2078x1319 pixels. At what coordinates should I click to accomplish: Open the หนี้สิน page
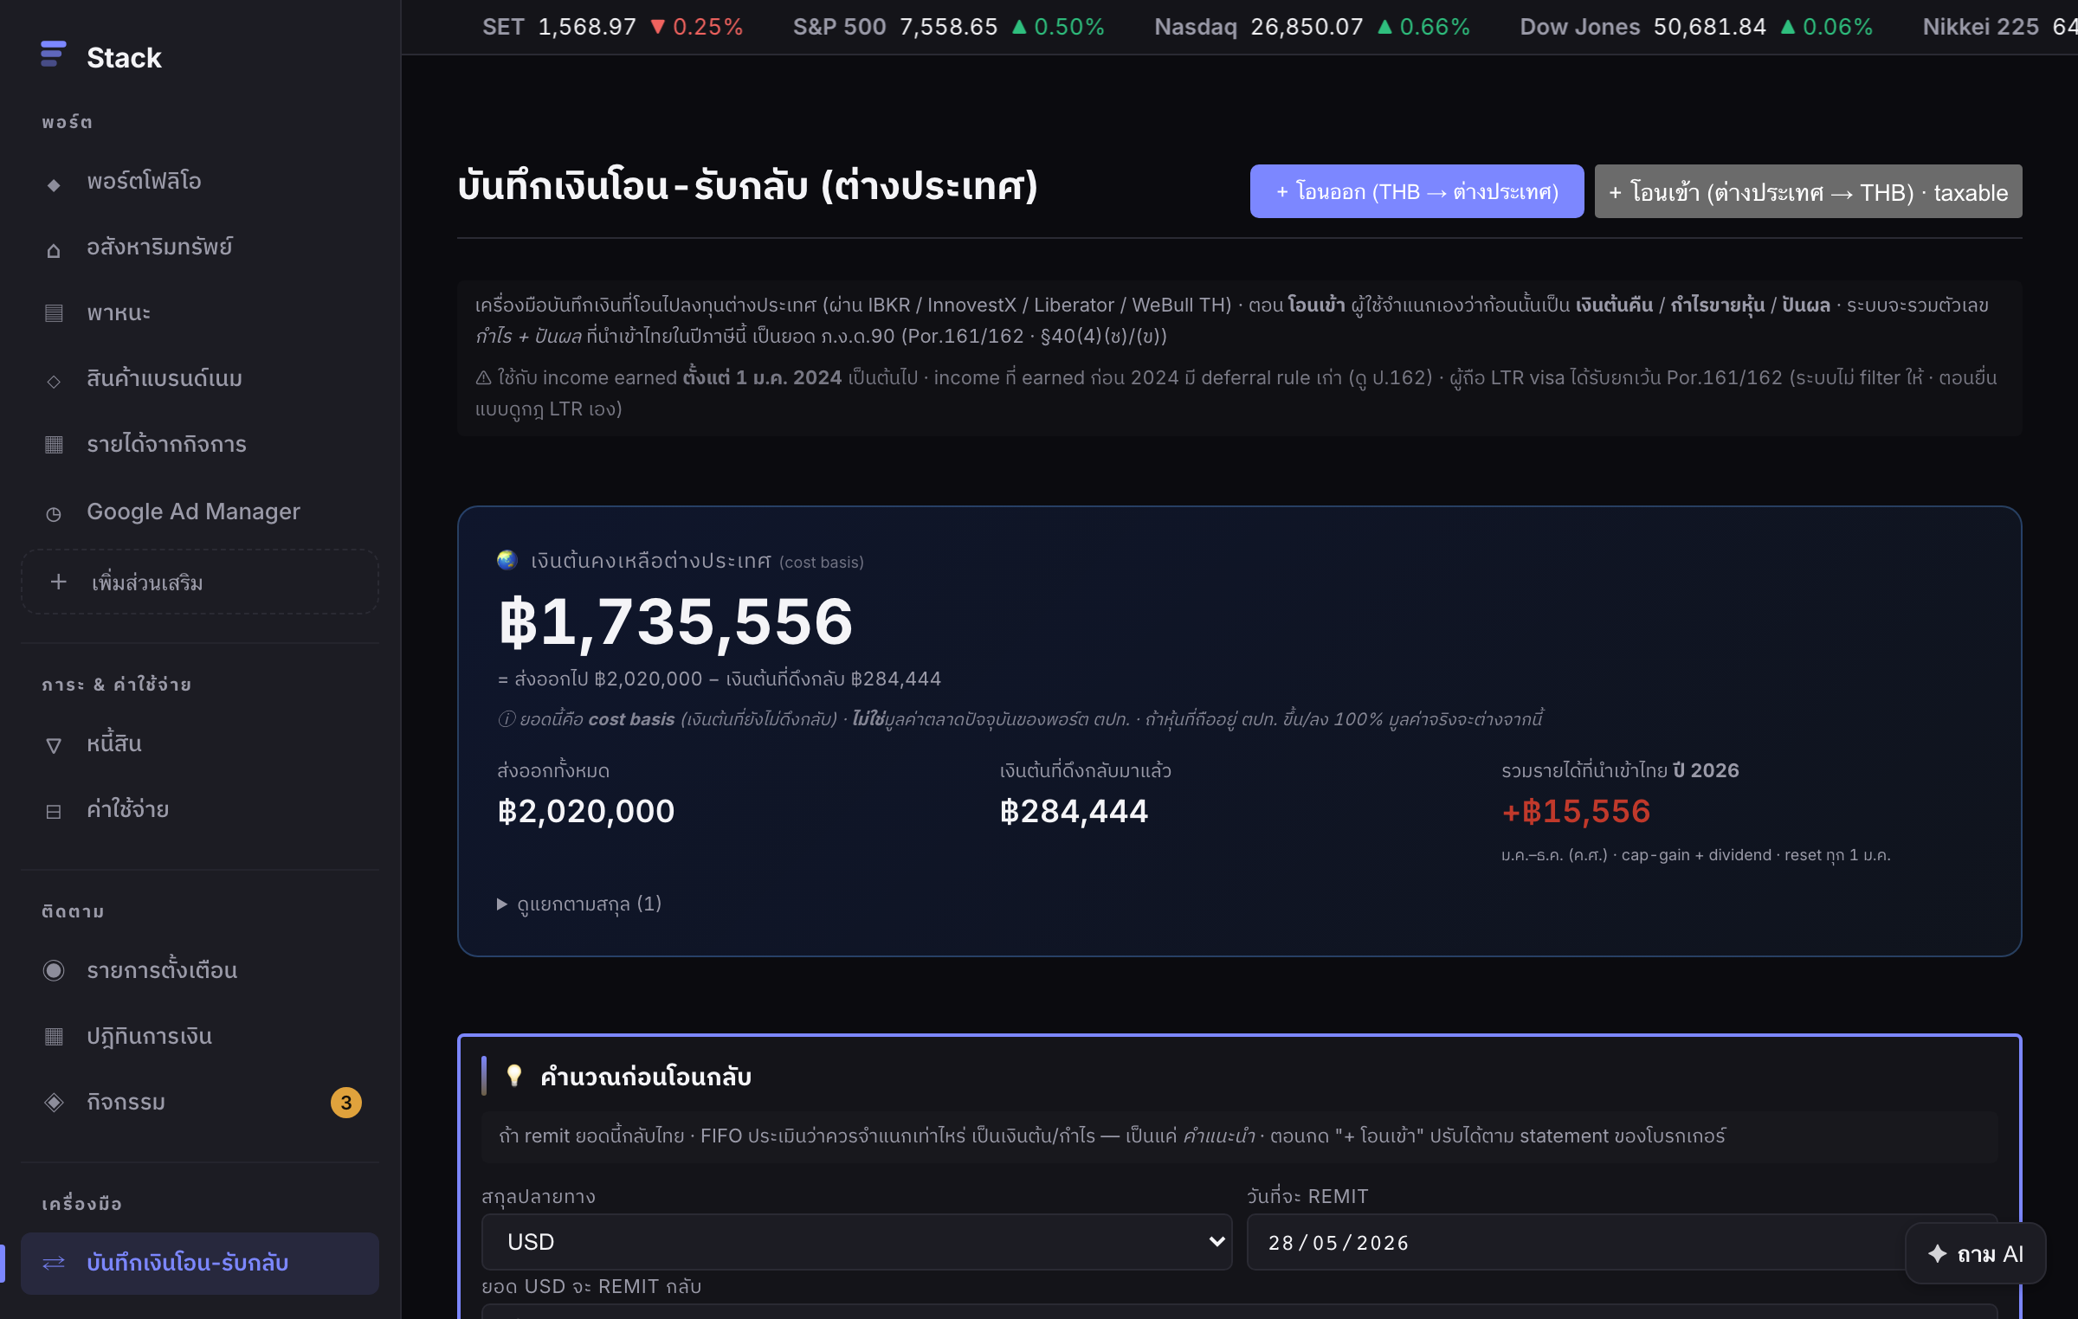(x=200, y=743)
